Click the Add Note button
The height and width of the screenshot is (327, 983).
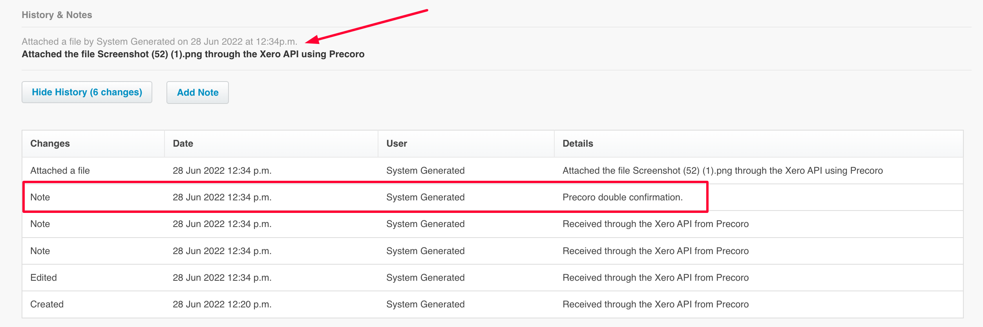pos(197,93)
